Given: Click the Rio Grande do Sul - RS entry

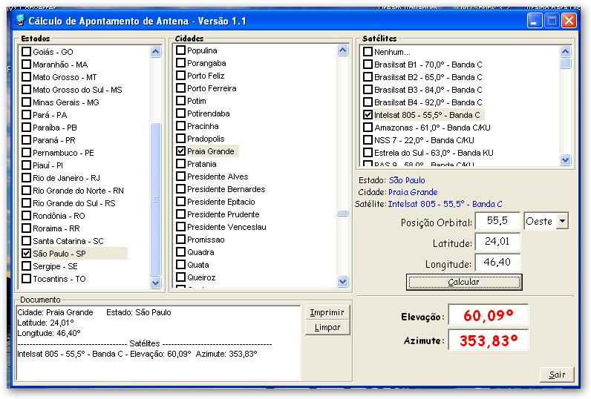Looking at the screenshot, I should click(74, 203).
